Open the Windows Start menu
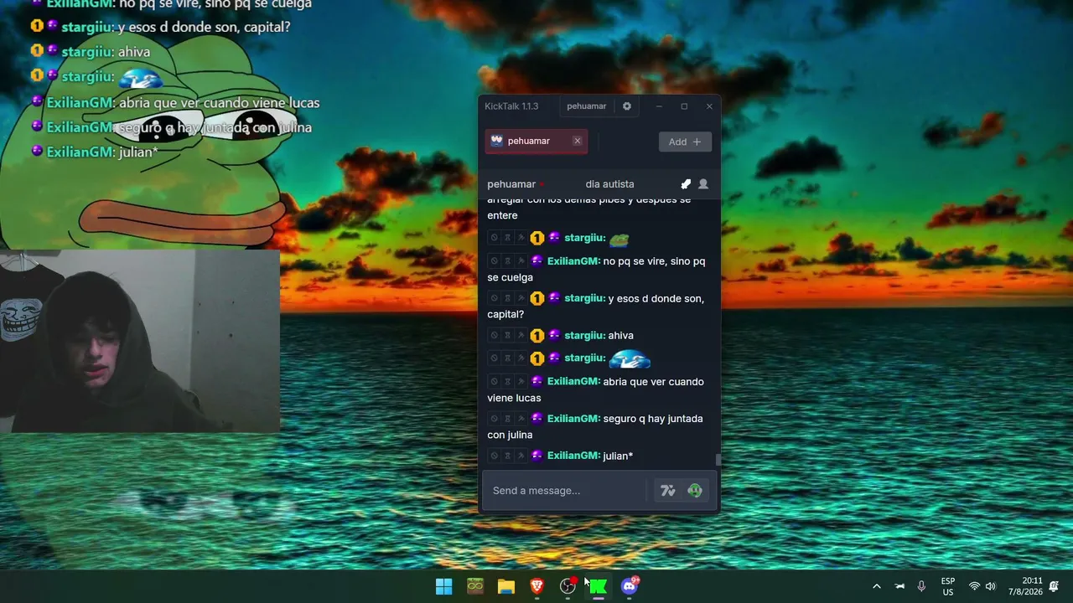The width and height of the screenshot is (1073, 603). 444,586
